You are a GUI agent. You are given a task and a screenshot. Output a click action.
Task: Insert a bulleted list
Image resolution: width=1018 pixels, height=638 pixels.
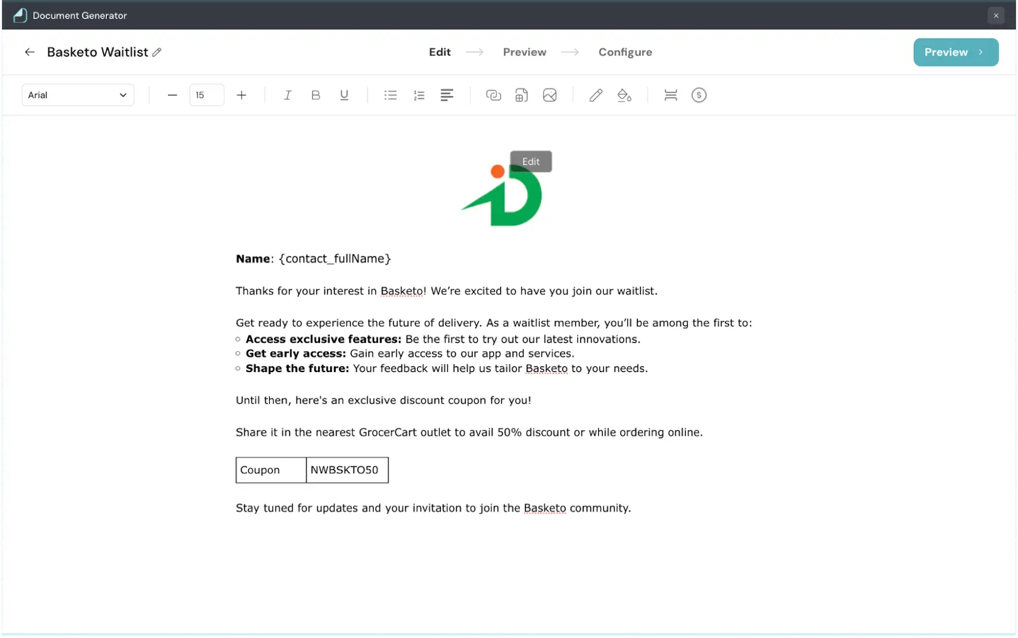pos(391,95)
